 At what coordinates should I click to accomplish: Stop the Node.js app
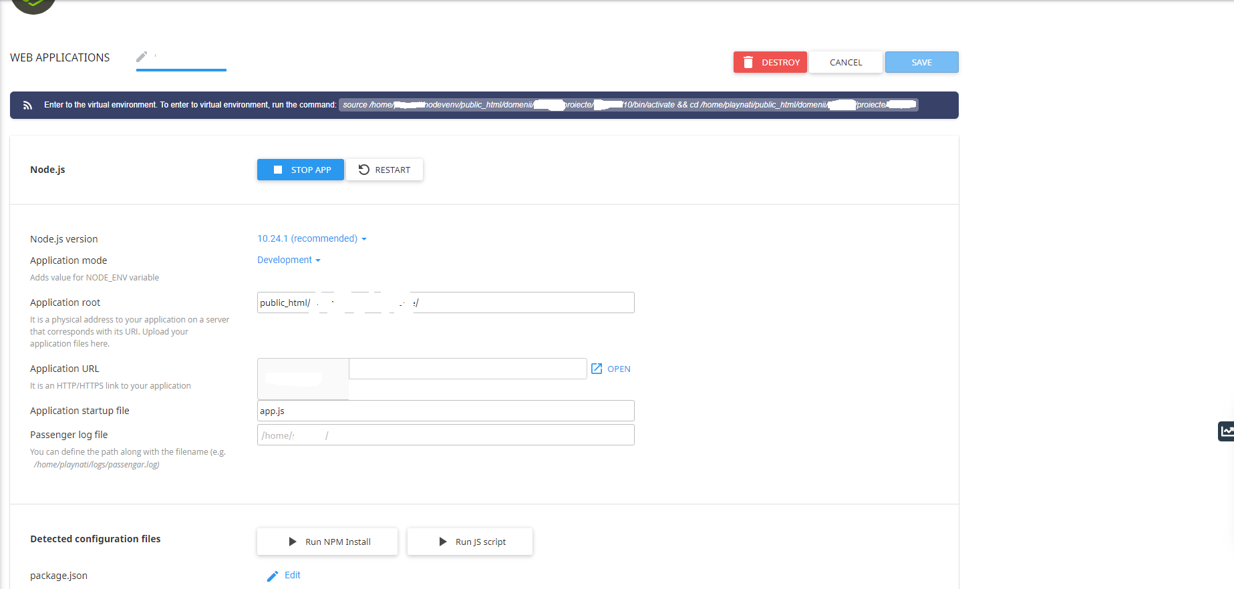301,170
